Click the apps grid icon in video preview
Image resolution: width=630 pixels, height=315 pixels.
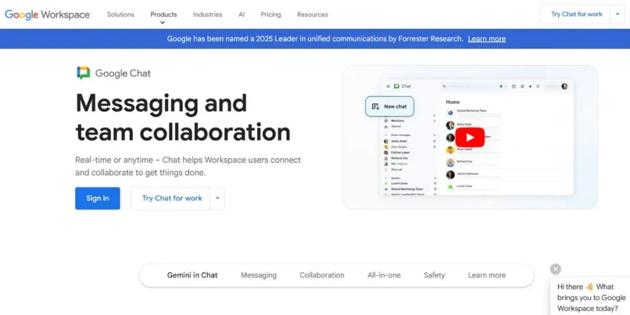point(538,86)
